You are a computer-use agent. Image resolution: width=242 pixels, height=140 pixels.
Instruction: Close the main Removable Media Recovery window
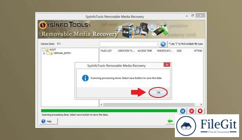tap(201, 15)
